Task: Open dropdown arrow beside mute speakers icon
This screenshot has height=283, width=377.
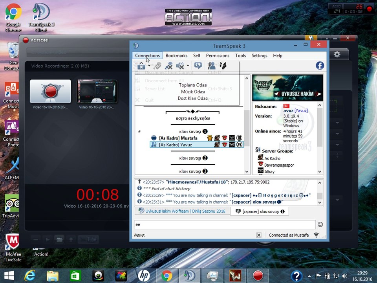Action: point(188,66)
